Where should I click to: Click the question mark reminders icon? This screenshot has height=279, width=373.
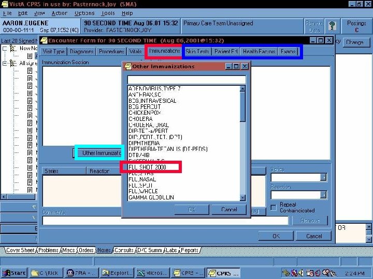[332, 26]
